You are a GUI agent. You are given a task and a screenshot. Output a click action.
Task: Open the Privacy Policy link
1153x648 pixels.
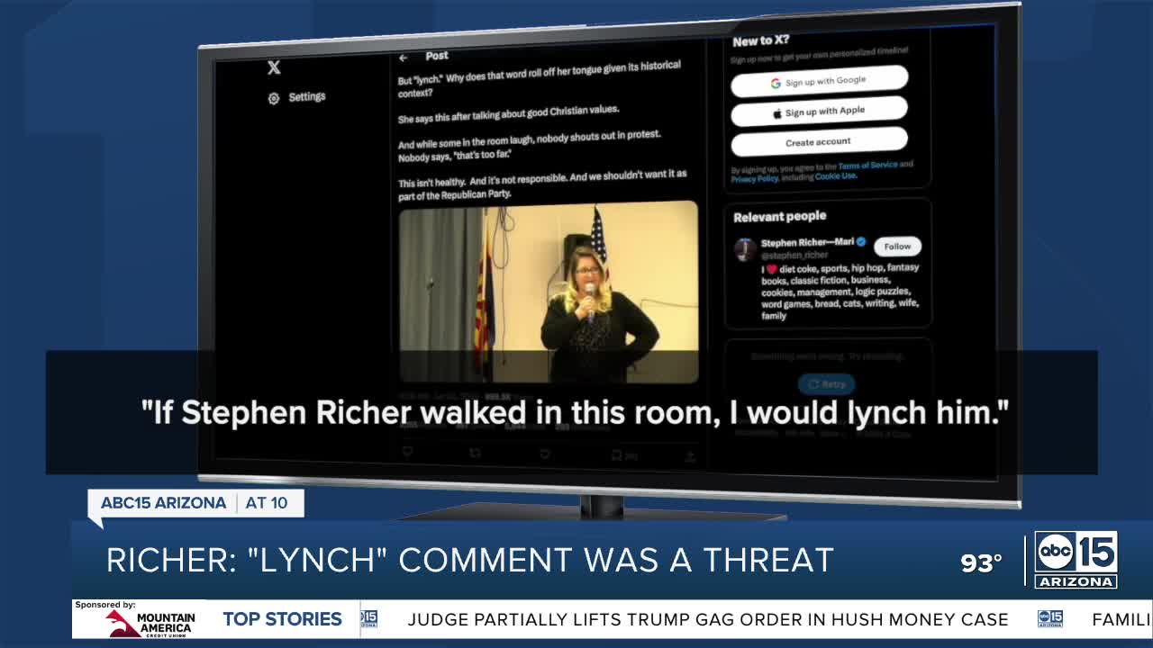click(755, 179)
